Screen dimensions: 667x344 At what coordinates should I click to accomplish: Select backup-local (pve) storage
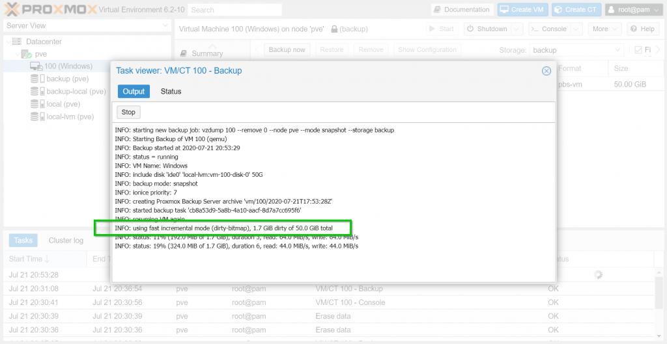(x=76, y=91)
